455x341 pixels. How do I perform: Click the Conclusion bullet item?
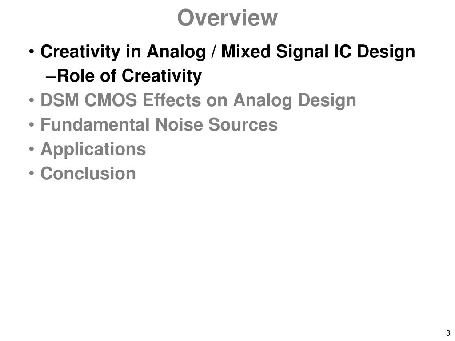[88, 174]
